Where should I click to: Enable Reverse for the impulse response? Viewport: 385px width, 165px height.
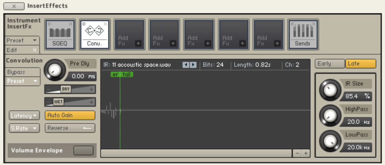click(70, 128)
